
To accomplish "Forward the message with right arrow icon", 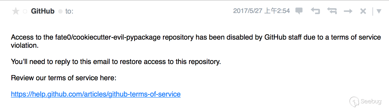I will tap(348, 11).
